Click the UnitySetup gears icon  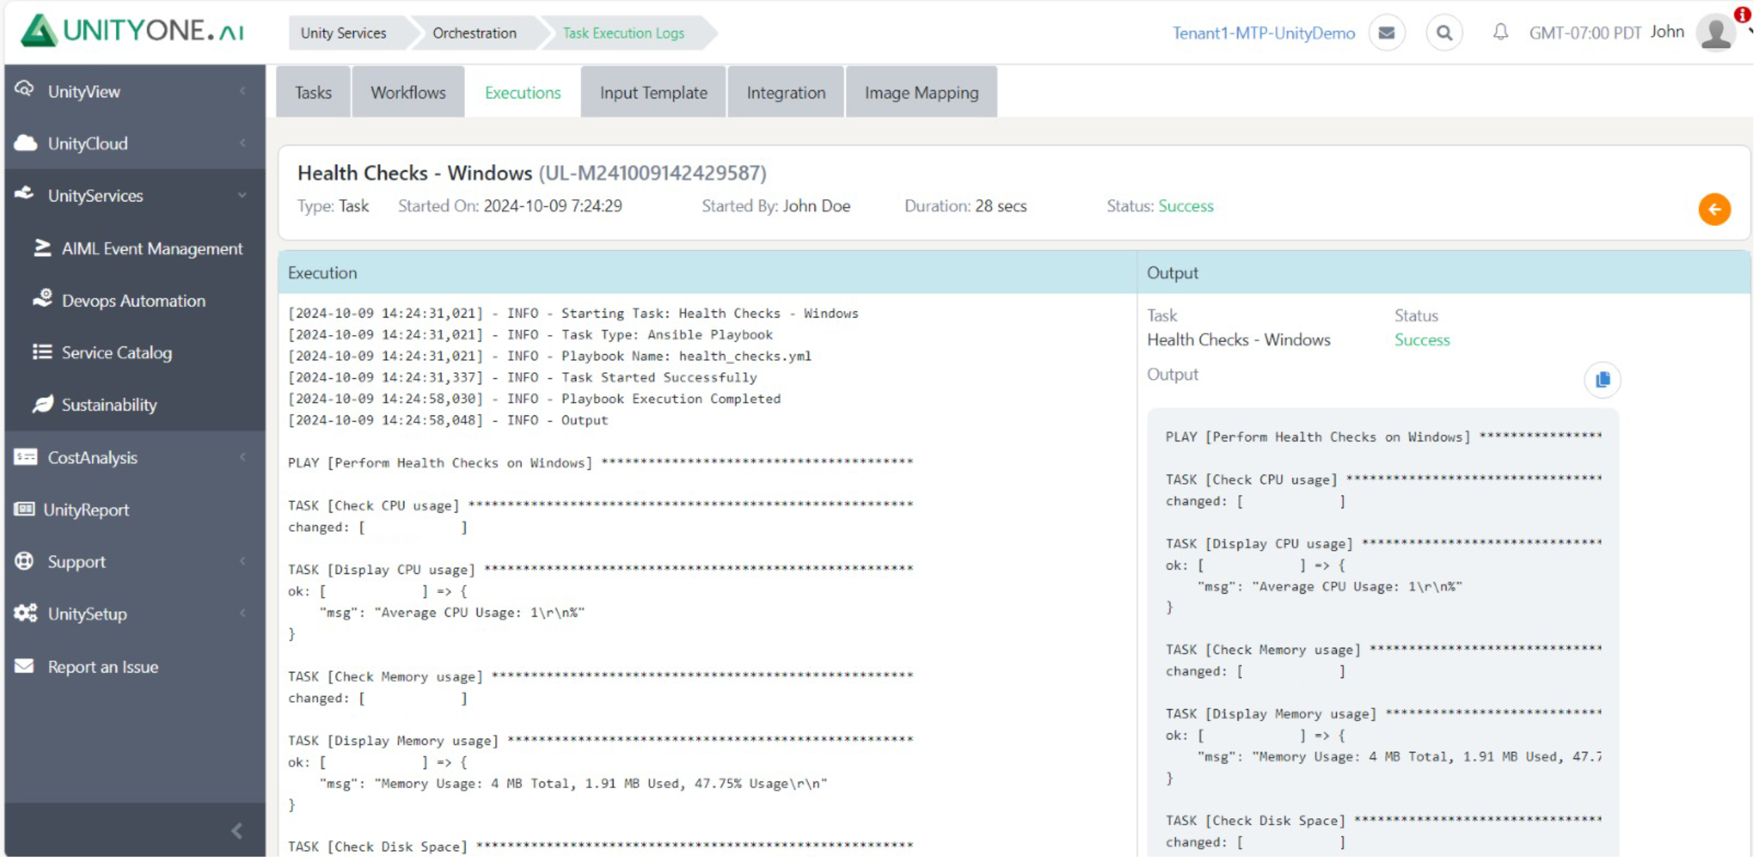pyautogui.click(x=25, y=613)
